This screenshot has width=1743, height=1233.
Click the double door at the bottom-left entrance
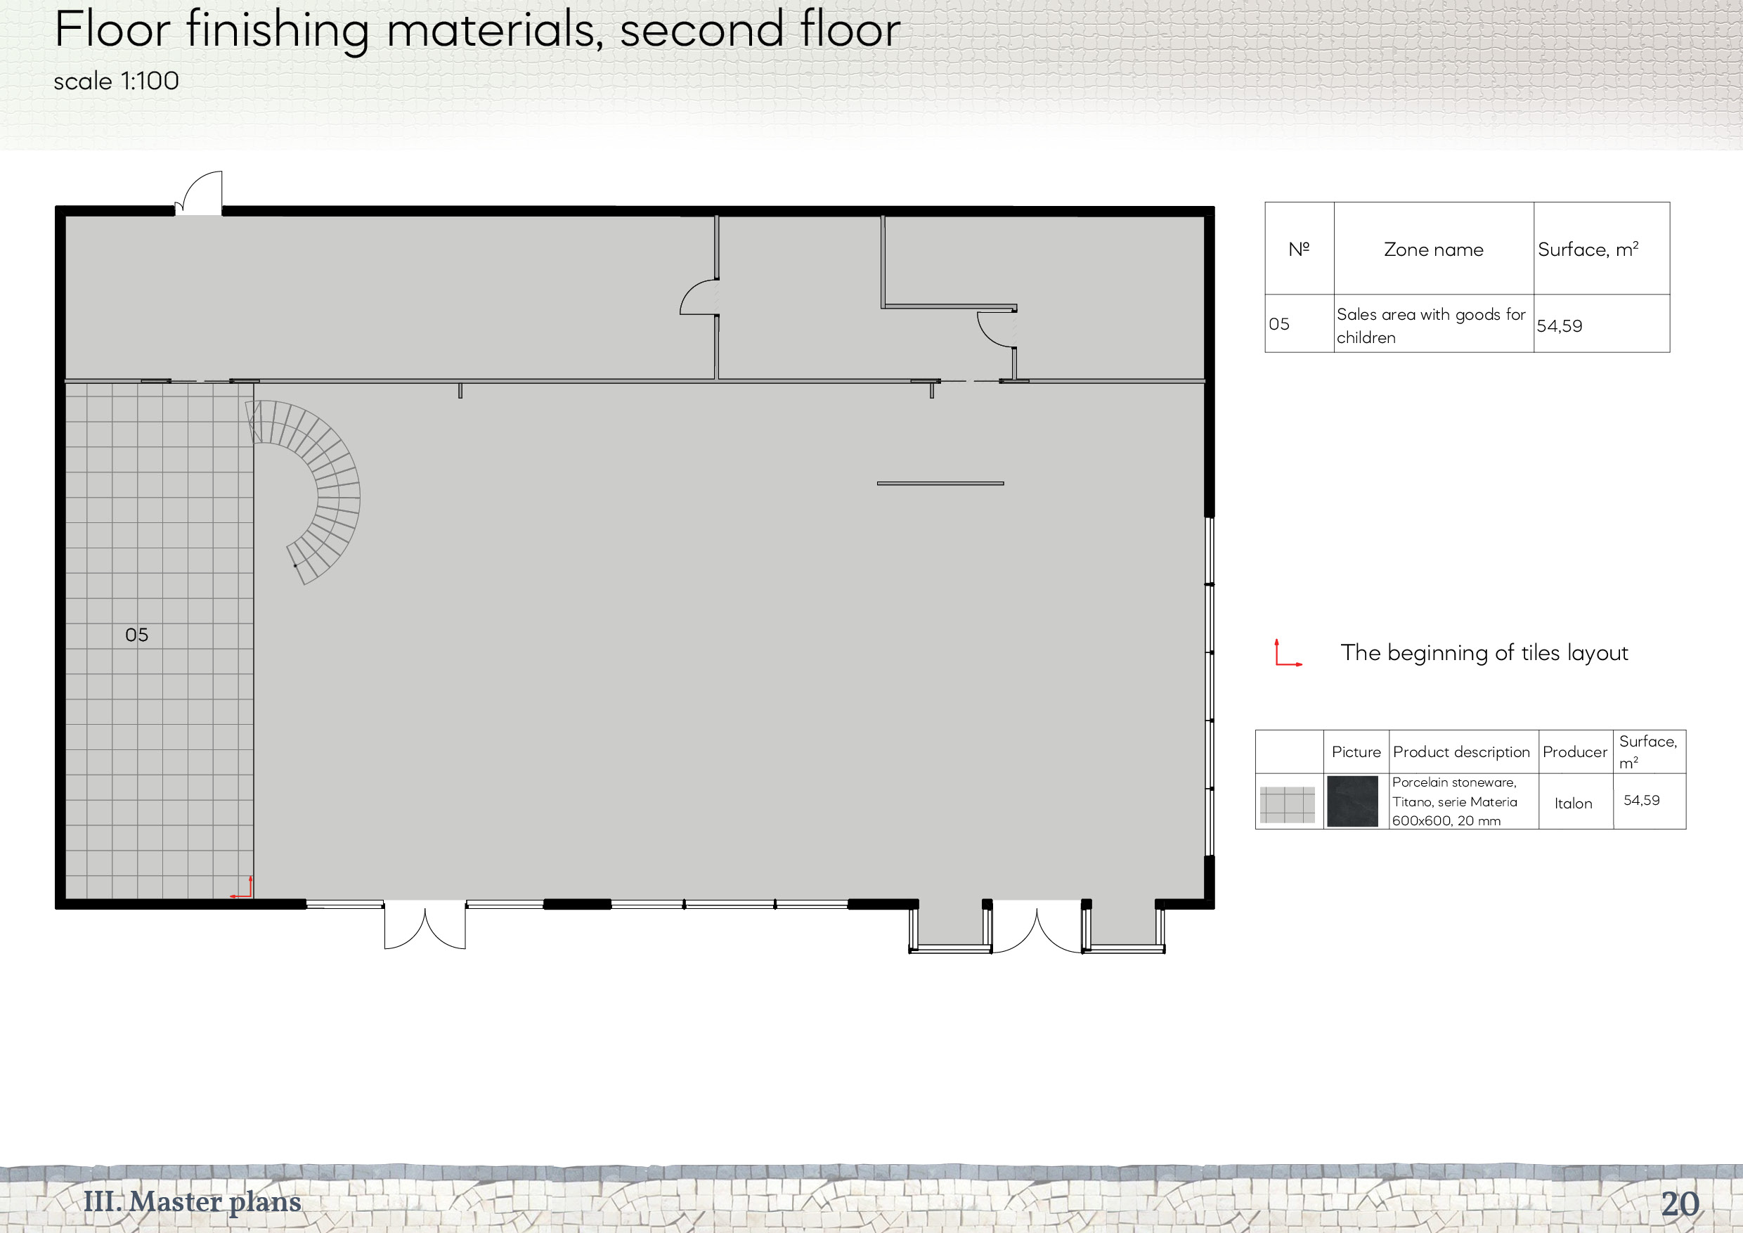[x=425, y=925]
